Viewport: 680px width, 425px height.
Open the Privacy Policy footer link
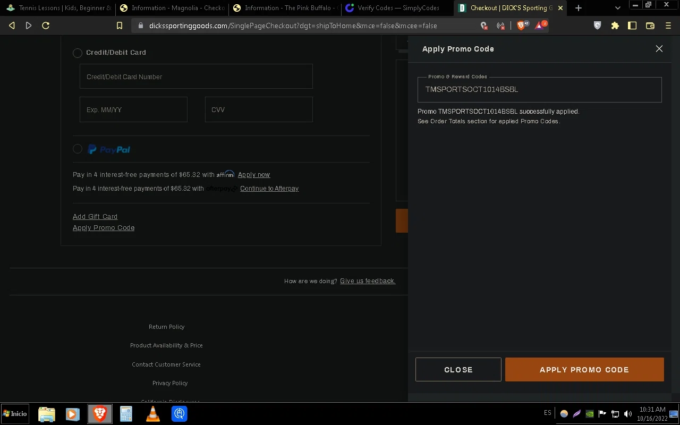click(170, 383)
